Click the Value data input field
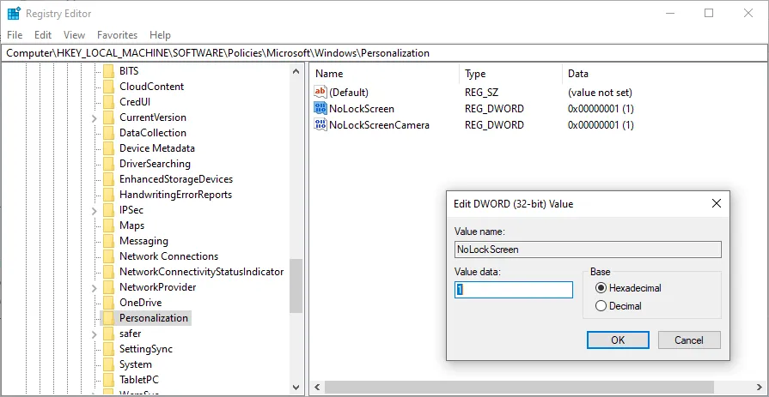769x397 pixels. click(513, 290)
